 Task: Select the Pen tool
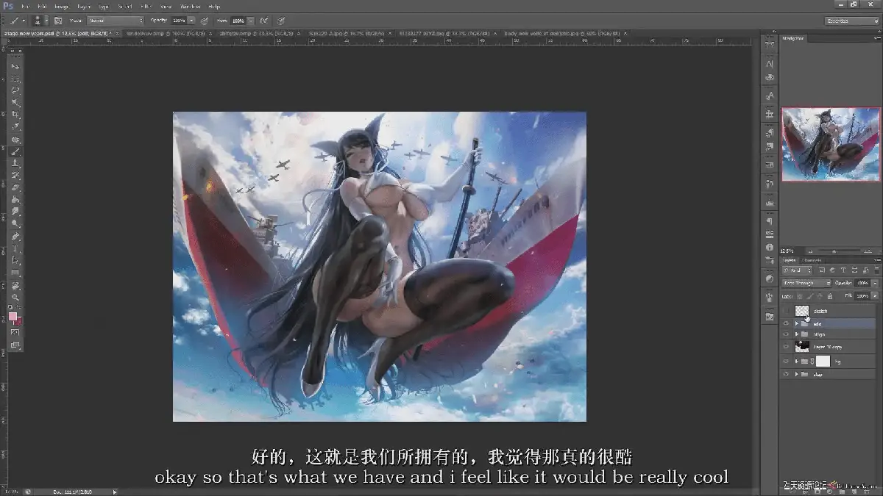[x=15, y=237]
